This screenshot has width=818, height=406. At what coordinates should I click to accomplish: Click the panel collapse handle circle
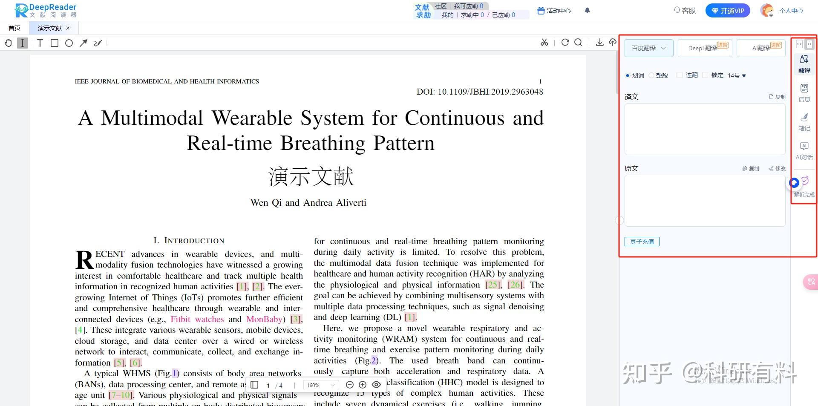click(x=619, y=220)
